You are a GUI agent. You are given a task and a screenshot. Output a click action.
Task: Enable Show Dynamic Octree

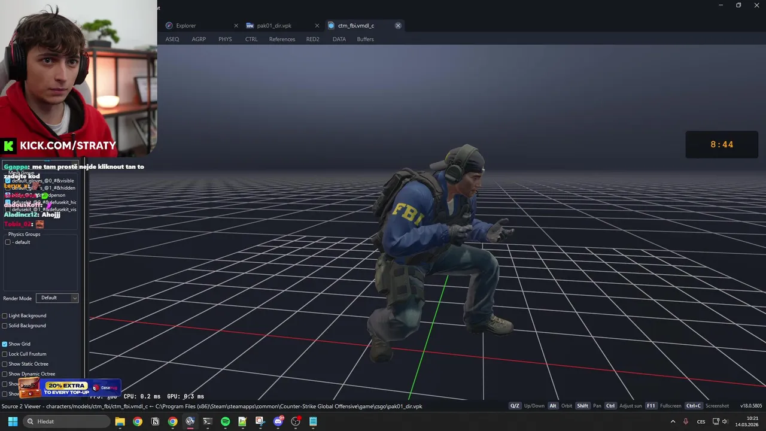(x=5, y=374)
